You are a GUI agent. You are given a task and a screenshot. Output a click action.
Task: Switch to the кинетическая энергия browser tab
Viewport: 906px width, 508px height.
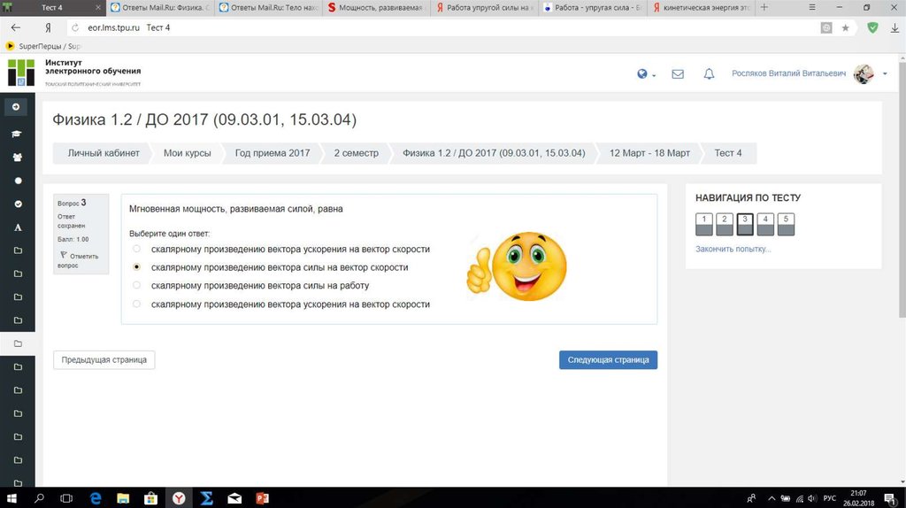(x=704, y=7)
